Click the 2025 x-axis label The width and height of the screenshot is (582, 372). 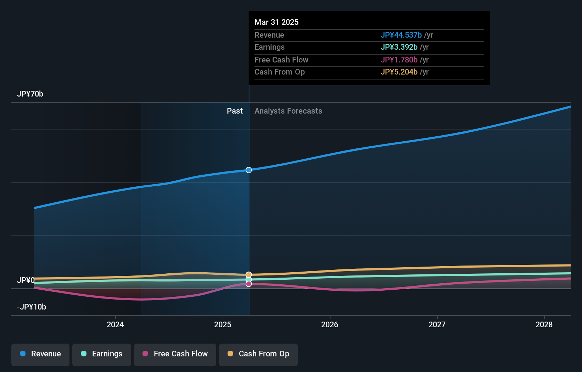[223, 324]
